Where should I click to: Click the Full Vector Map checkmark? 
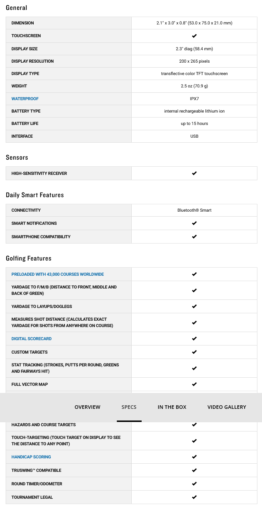click(194, 384)
